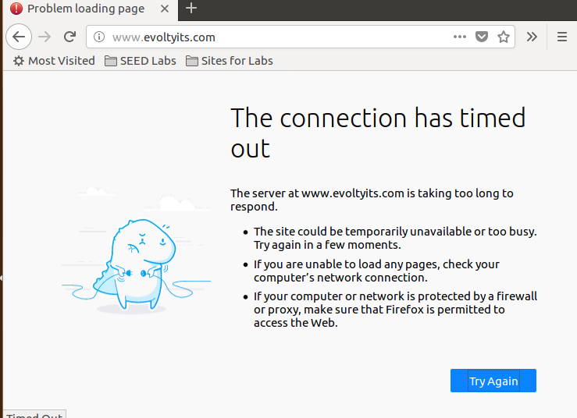Screen dimensions: 577x418
Task: Click the Try Again button
Action: pyautogui.click(x=493, y=381)
